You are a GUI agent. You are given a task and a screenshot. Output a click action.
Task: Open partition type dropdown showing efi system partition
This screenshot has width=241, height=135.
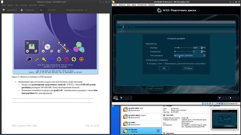[x=189, y=55]
